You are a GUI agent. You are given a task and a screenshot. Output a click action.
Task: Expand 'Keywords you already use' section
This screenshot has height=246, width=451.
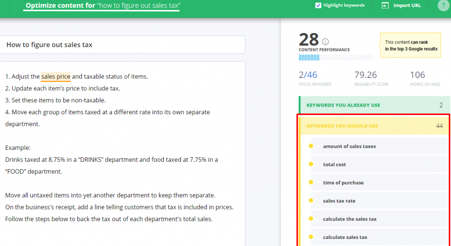[373, 105]
